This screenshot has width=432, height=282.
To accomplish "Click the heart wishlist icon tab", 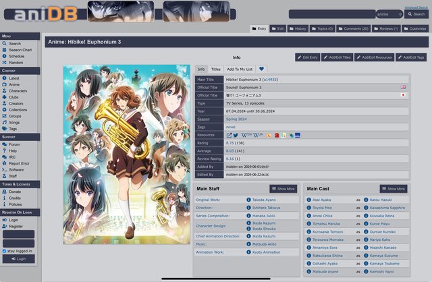I will coord(261,69).
